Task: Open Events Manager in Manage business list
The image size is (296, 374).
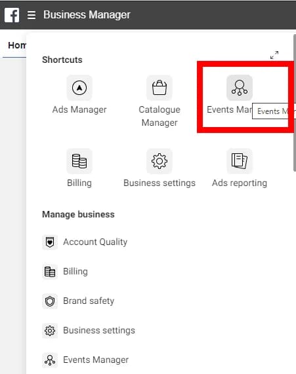Action: click(96, 360)
